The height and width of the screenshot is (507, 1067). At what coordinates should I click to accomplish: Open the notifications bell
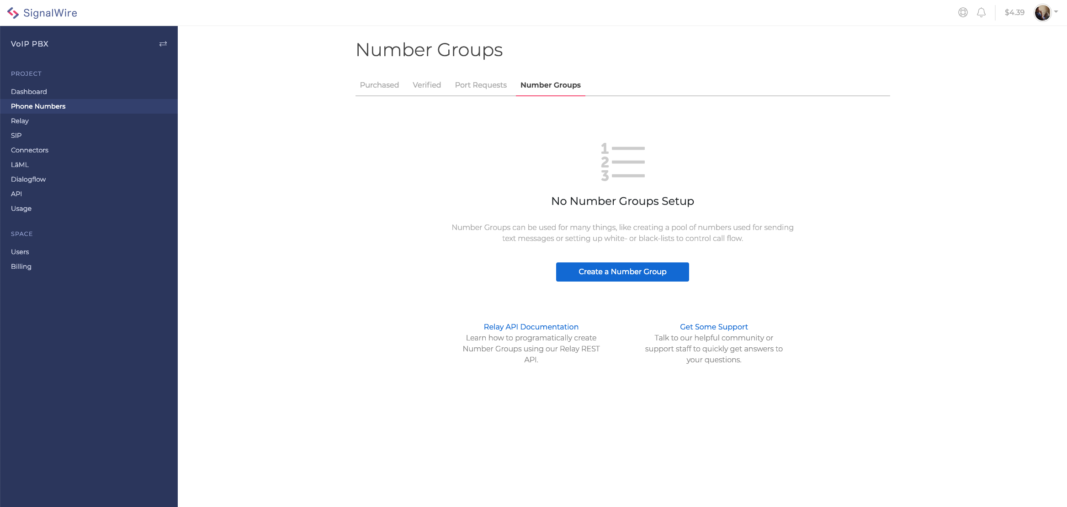981,12
